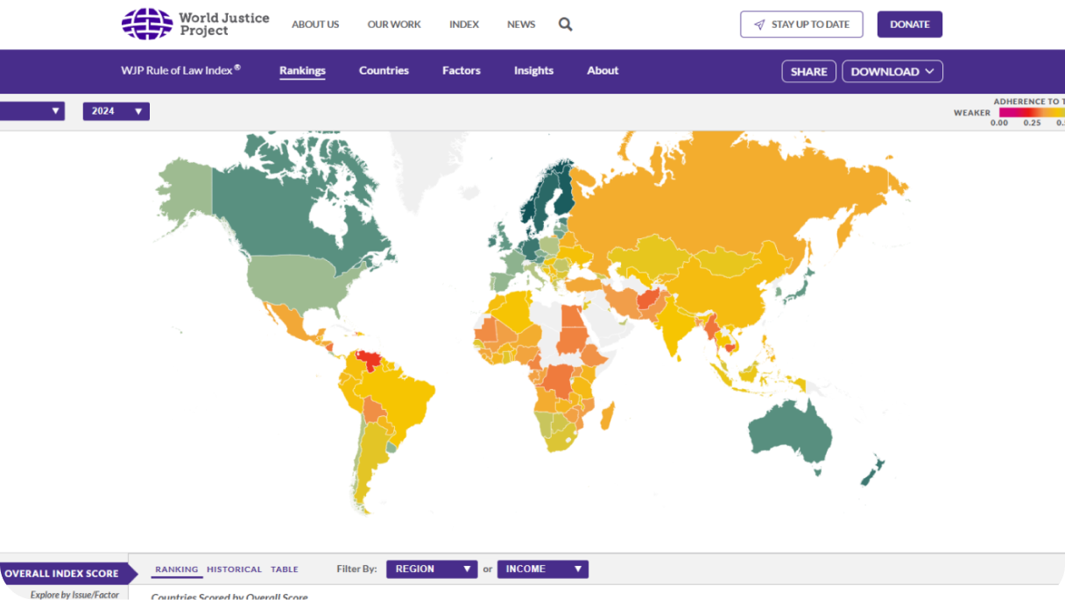1065x600 pixels.
Task: Click the paper plane icon in Stay Up To Date
Action: click(x=759, y=25)
